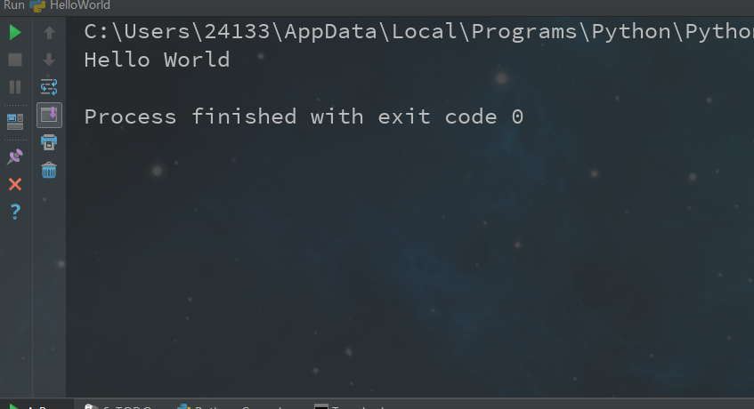754x409 pixels.
Task: Rerun the HelloWorld program with green play icon
Action: [15, 33]
